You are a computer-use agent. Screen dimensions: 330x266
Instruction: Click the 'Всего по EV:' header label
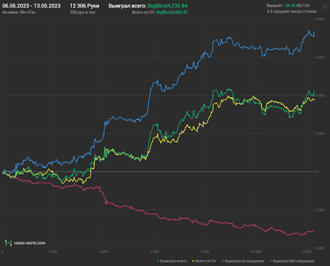pyautogui.click(x=144, y=12)
